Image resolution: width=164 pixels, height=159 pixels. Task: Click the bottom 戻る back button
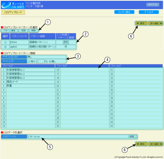[141, 144]
